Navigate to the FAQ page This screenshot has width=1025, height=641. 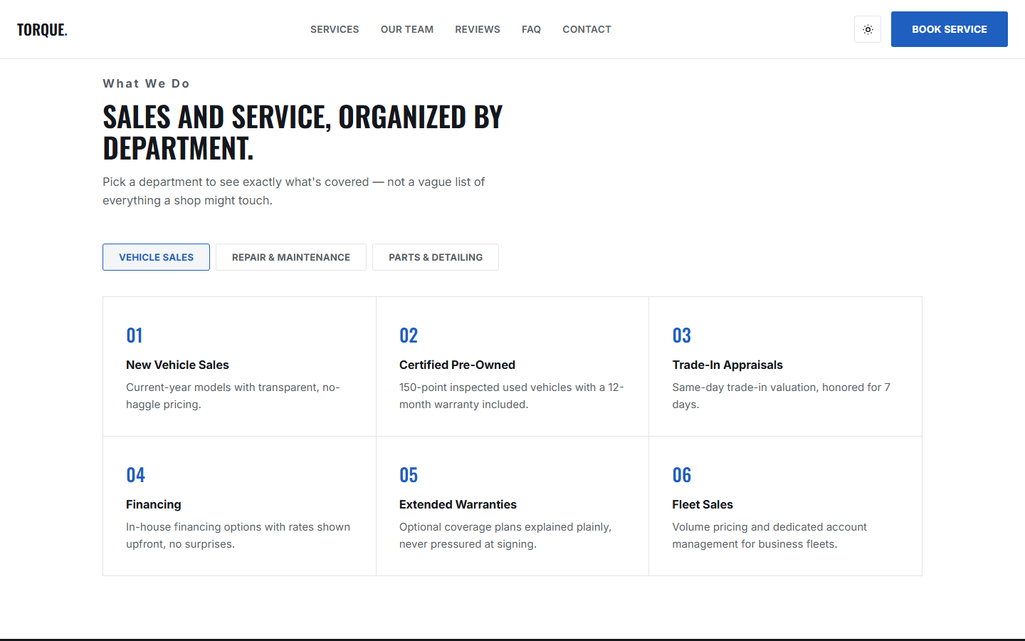click(x=531, y=29)
